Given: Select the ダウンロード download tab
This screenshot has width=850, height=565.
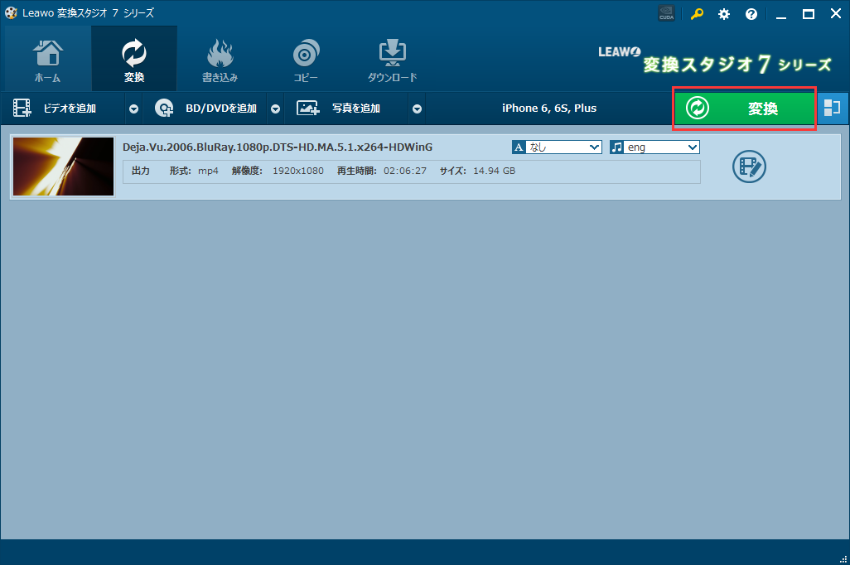Looking at the screenshot, I should point(392,60).
